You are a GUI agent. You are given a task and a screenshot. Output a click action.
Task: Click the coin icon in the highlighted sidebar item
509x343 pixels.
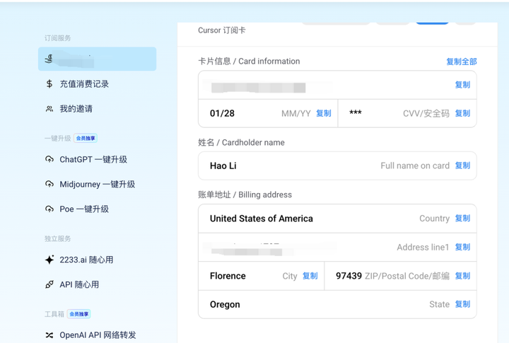tap(49, 59)
